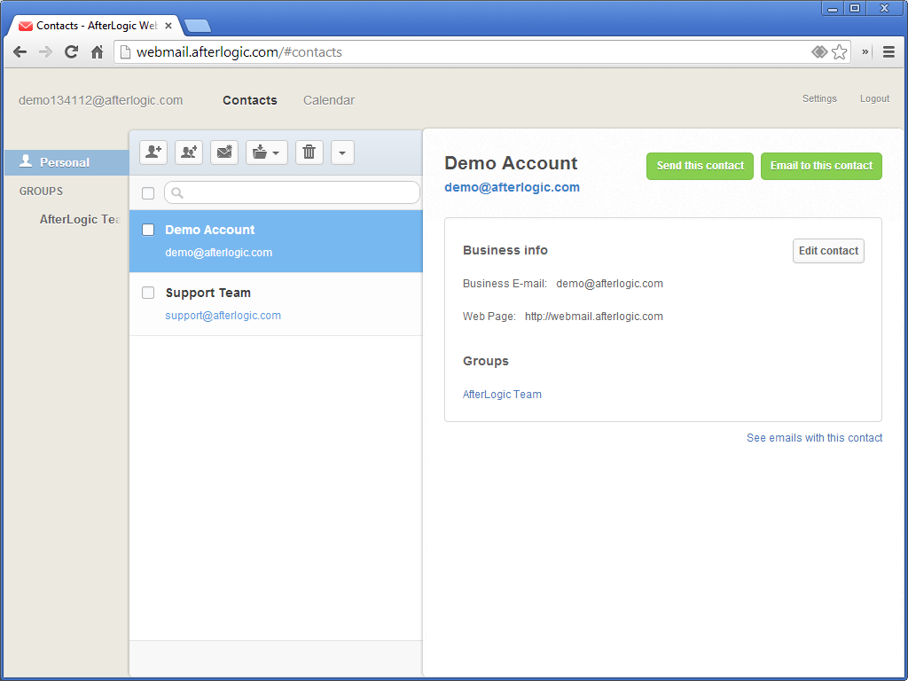Click the support@afterlogic.com email link

[223, 316]
